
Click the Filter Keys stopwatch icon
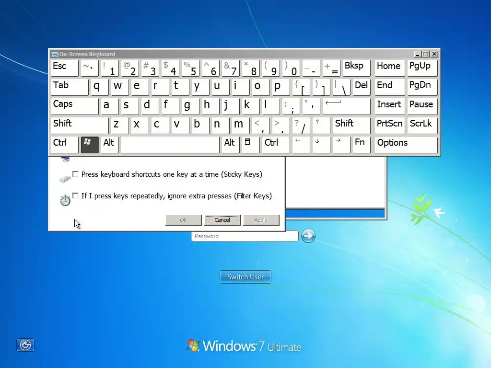pyautogui.click(x=65, y=200)
